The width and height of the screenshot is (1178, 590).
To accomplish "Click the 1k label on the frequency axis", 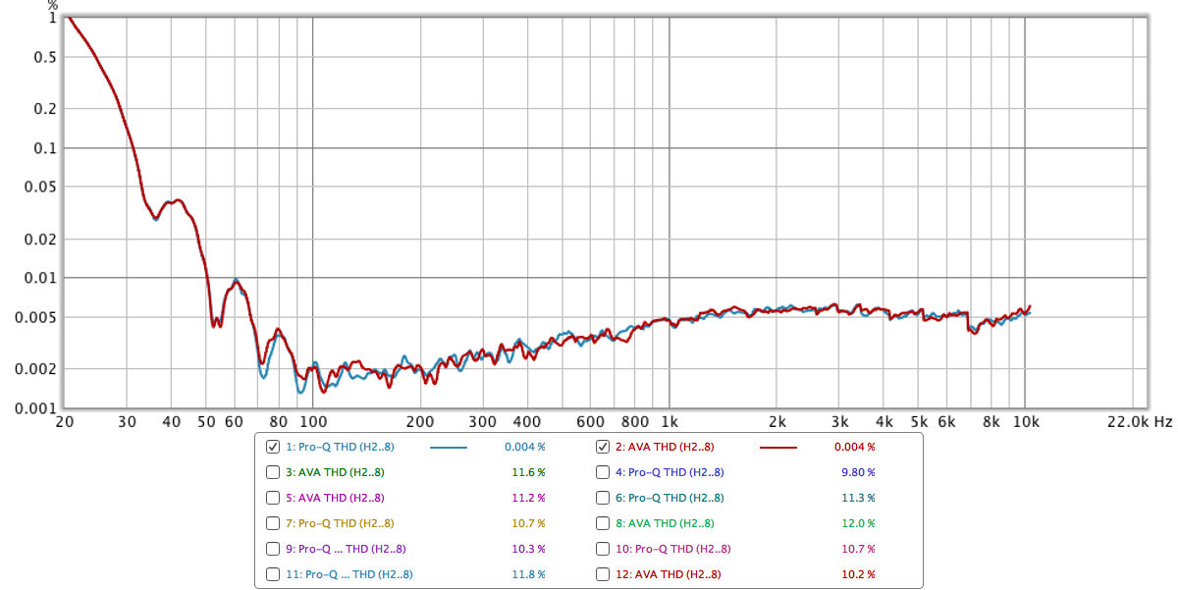I will tap(669, 422).
